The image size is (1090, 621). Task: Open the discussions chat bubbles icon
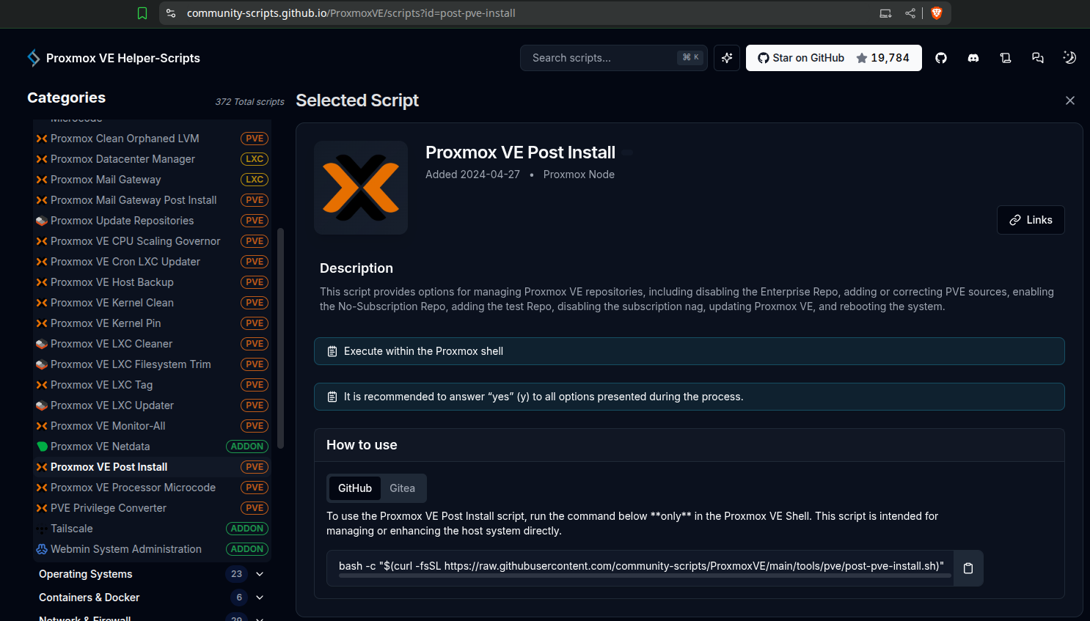tap(1038, 58)
